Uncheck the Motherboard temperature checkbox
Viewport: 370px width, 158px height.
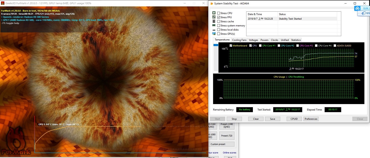pos(231,46)
